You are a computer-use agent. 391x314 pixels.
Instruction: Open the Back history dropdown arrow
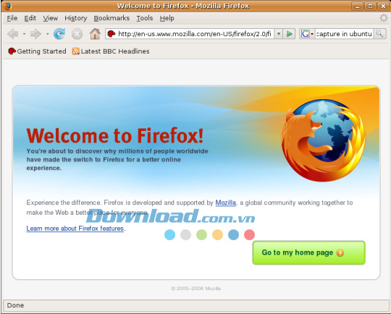pos(24,34)
